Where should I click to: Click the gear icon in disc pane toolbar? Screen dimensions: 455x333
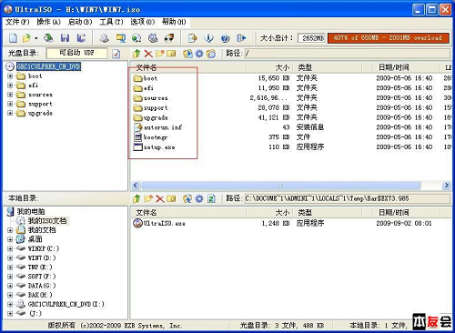[x=199, y=54]
